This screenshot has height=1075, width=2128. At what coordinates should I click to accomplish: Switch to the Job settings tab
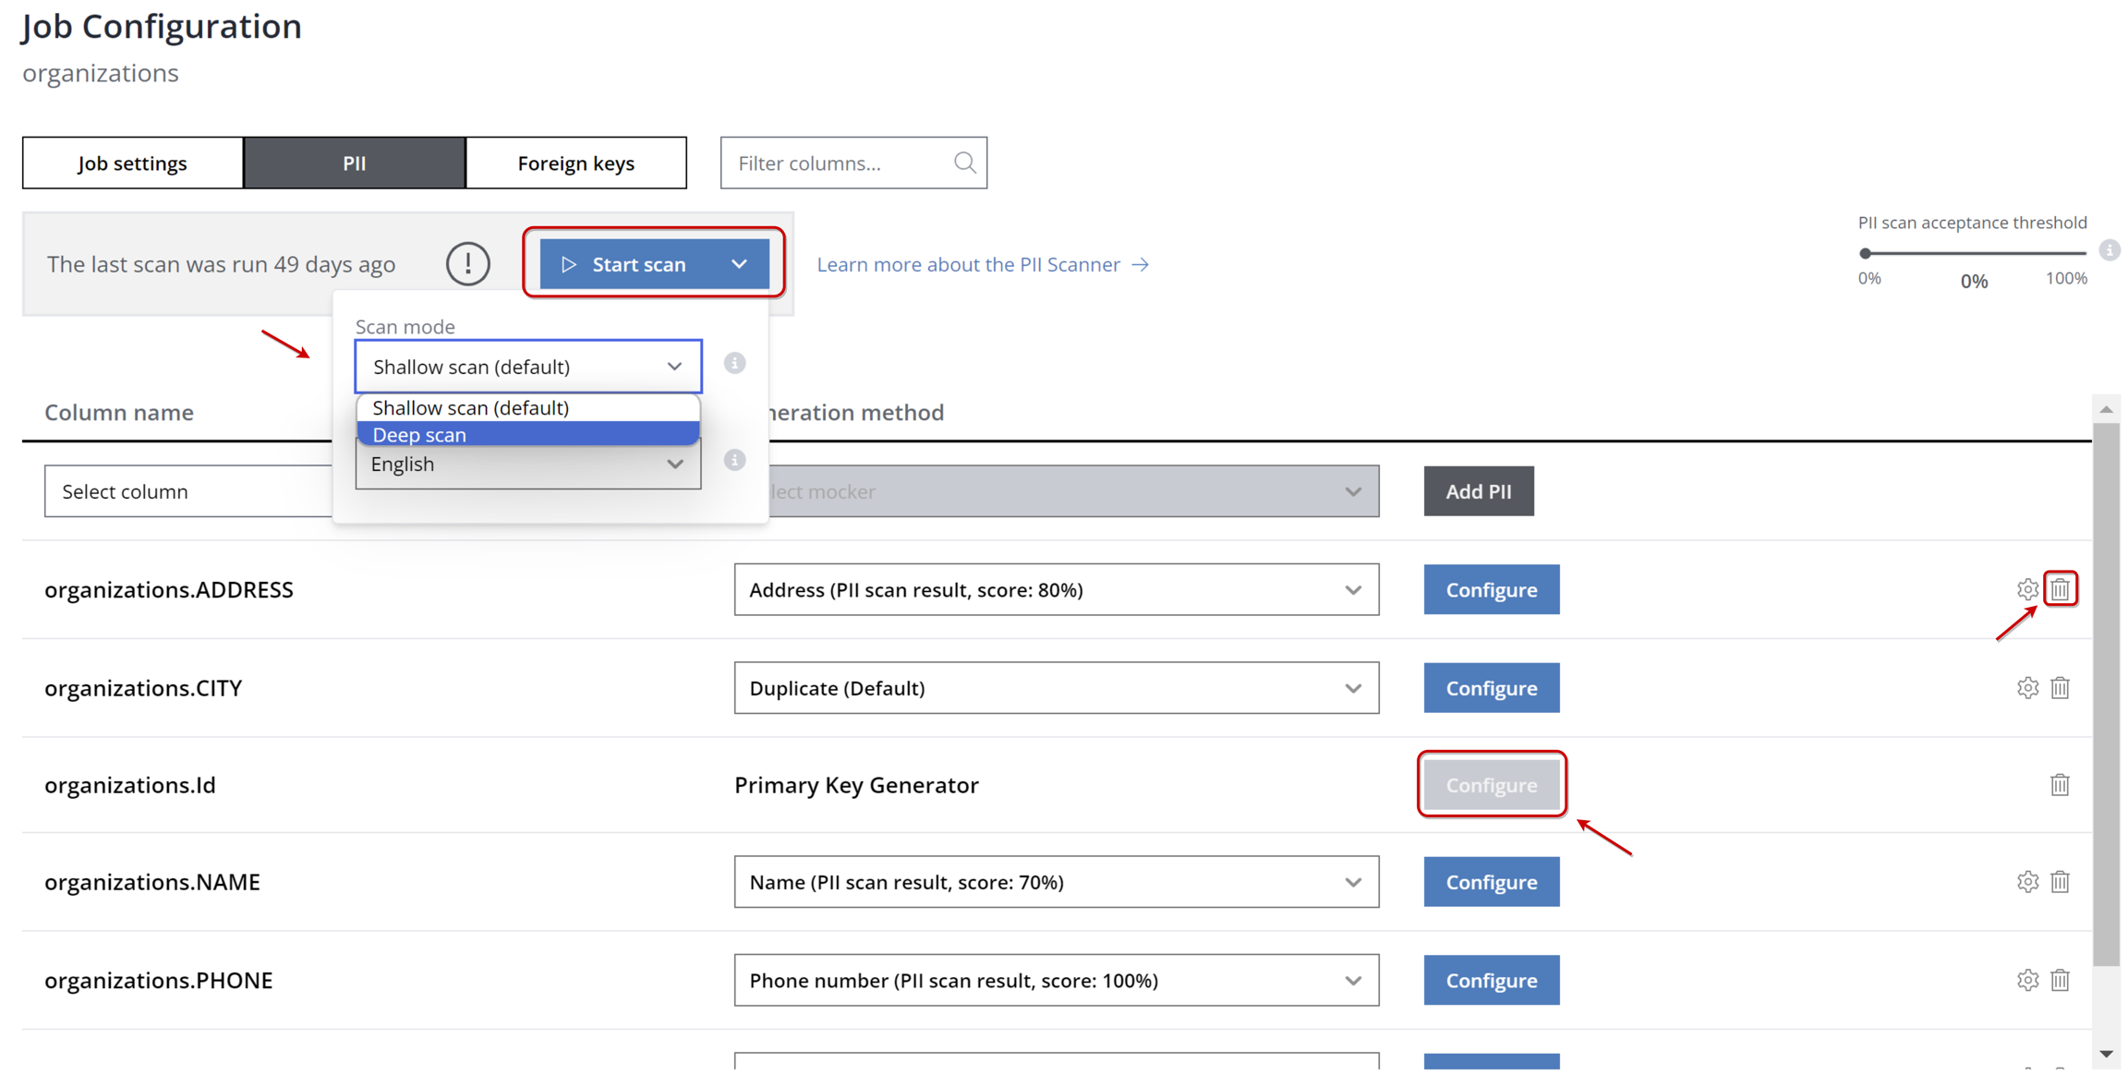pos(132,163)
